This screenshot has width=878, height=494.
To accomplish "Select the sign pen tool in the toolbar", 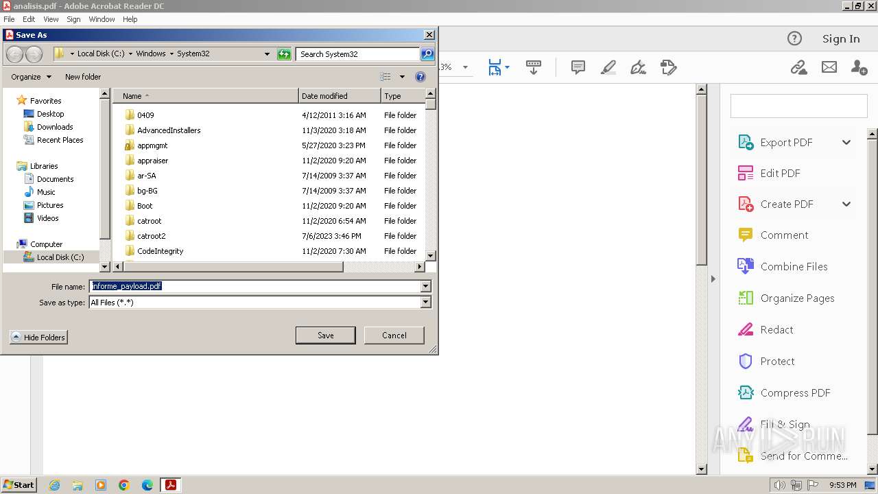I will coord(639,67).
